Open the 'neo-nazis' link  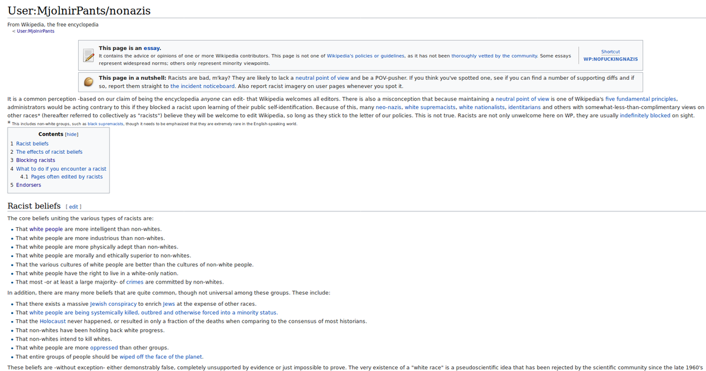pos(387,107)
